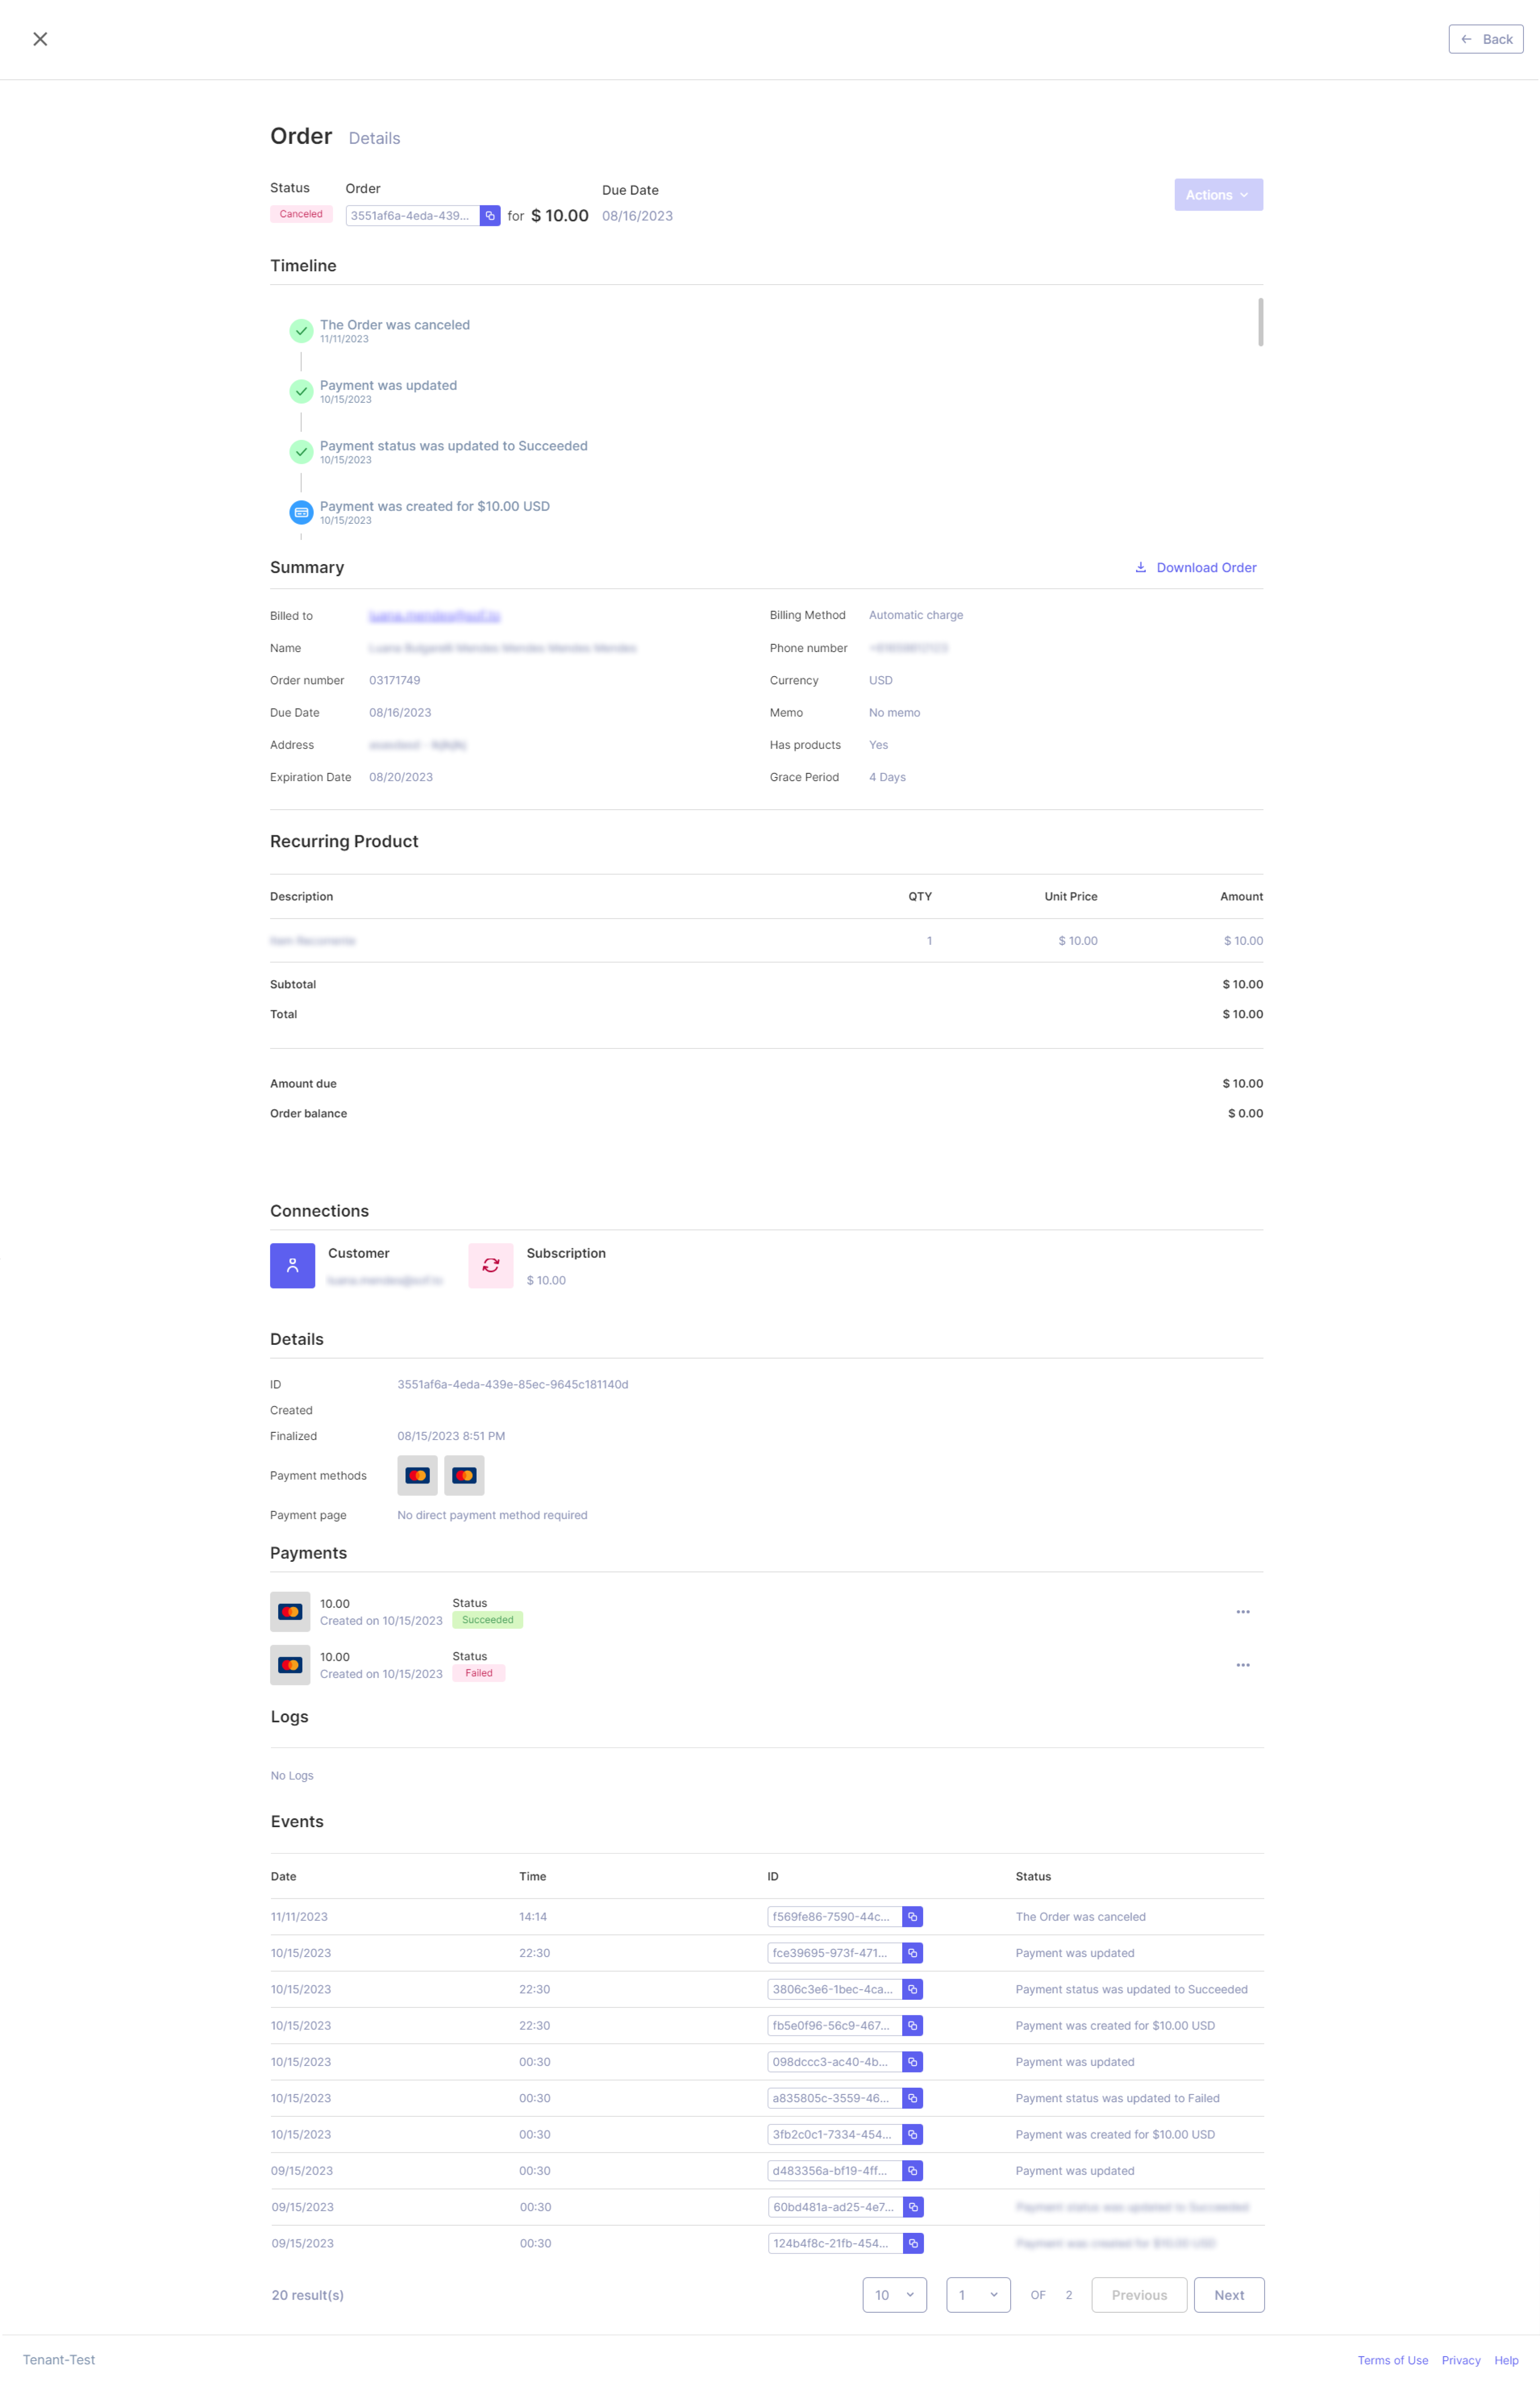
Task: Click the download arrow icon beside Download Order
Action: click(1140, 567)
